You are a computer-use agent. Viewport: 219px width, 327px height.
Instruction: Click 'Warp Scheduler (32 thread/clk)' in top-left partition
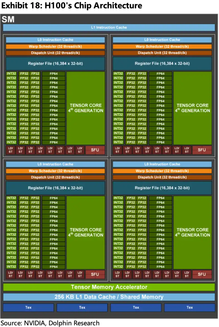pos(55,47)
